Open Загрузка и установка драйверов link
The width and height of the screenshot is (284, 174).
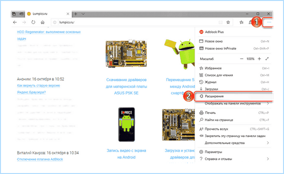[x=180, y=154]
